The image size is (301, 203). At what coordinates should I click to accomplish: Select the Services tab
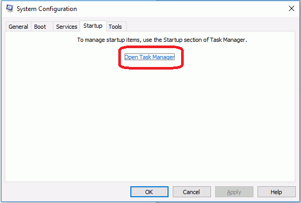pos(66,27)
